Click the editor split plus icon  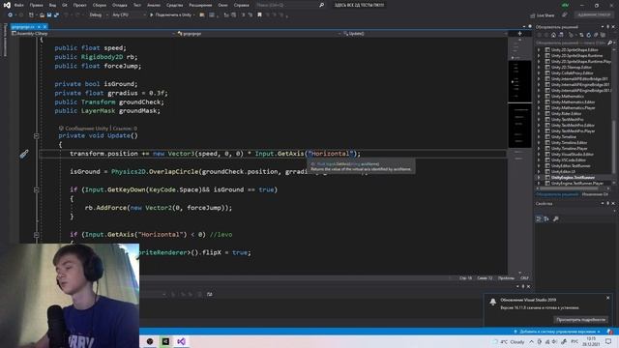[x=519, y=34]
